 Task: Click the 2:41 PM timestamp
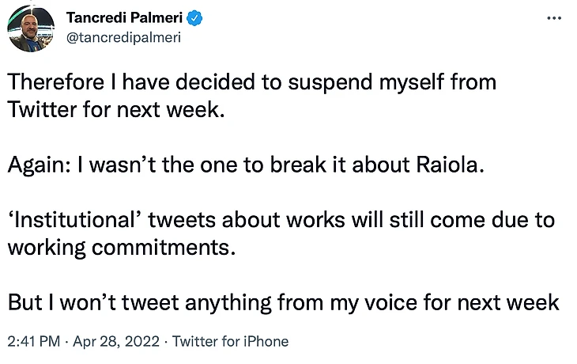33,341
